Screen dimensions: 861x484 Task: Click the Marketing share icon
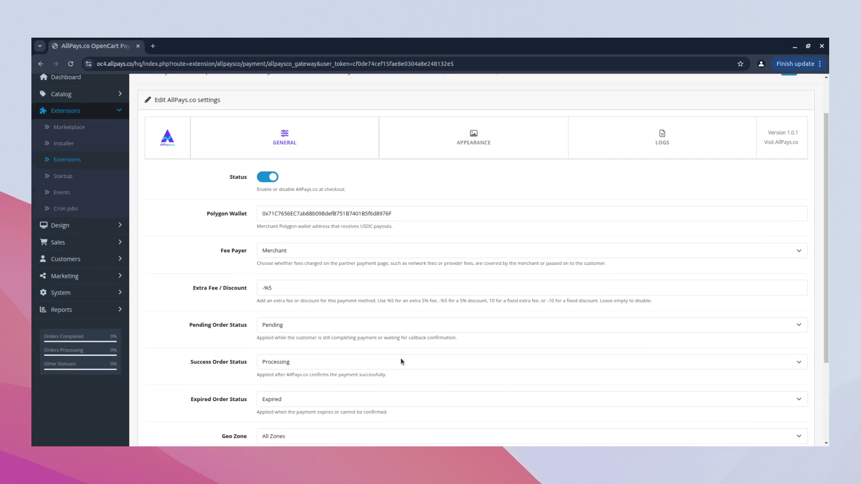coord(43,276)
